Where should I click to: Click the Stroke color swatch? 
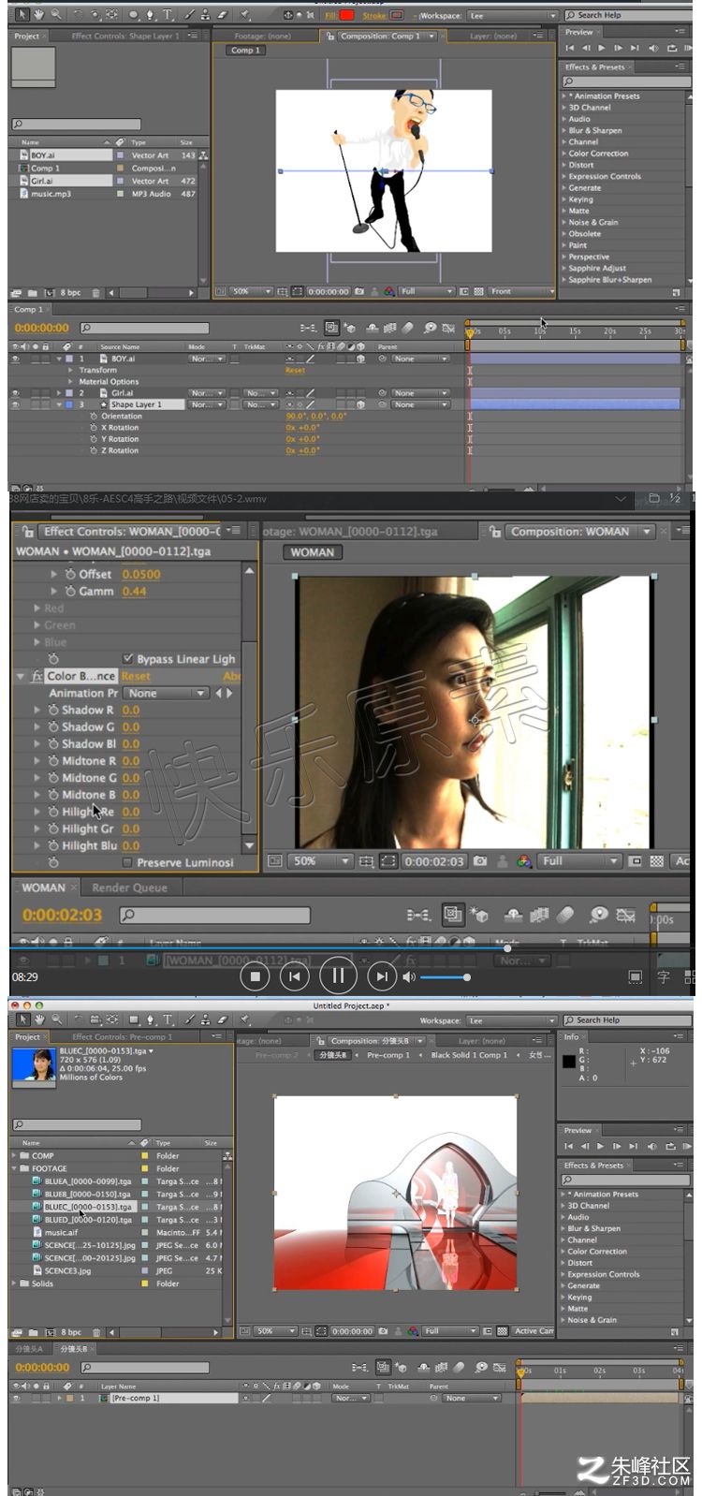coord(397,15)
